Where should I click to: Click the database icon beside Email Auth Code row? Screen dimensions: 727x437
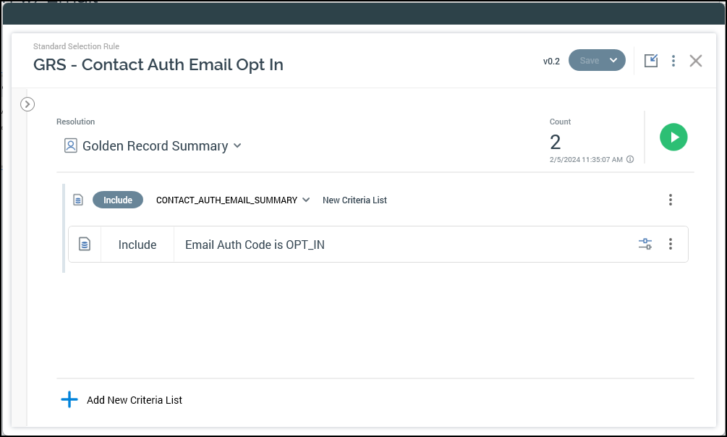[85, 245]
